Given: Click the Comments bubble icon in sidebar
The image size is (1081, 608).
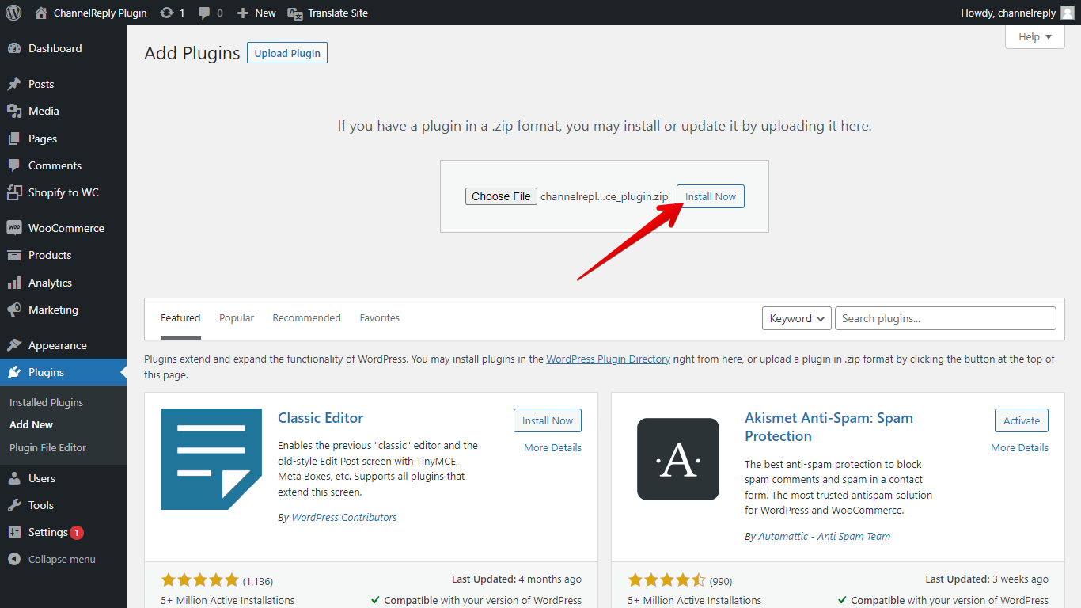Looking at the screenshot, I should click(x=14, y=165).
